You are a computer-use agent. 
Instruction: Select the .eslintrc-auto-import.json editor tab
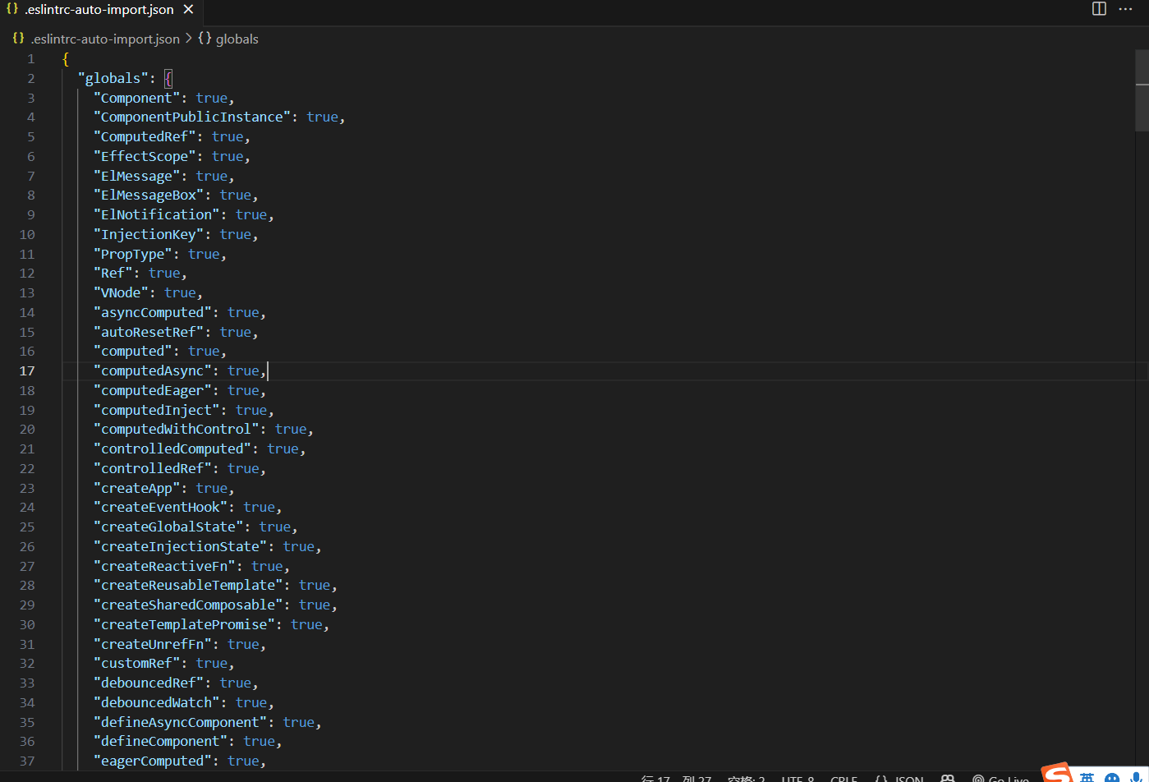[x=99, y=10]
